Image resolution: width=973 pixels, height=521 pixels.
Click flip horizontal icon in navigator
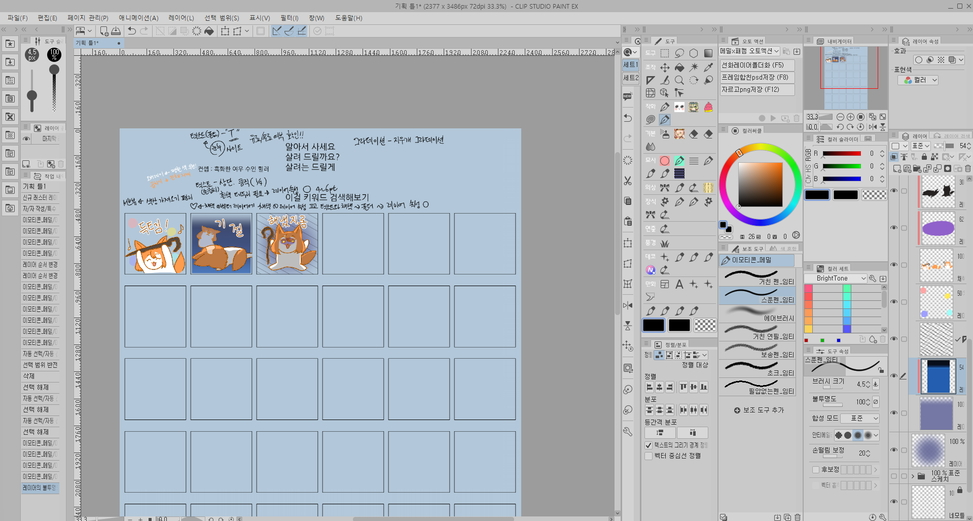[872, 127]
